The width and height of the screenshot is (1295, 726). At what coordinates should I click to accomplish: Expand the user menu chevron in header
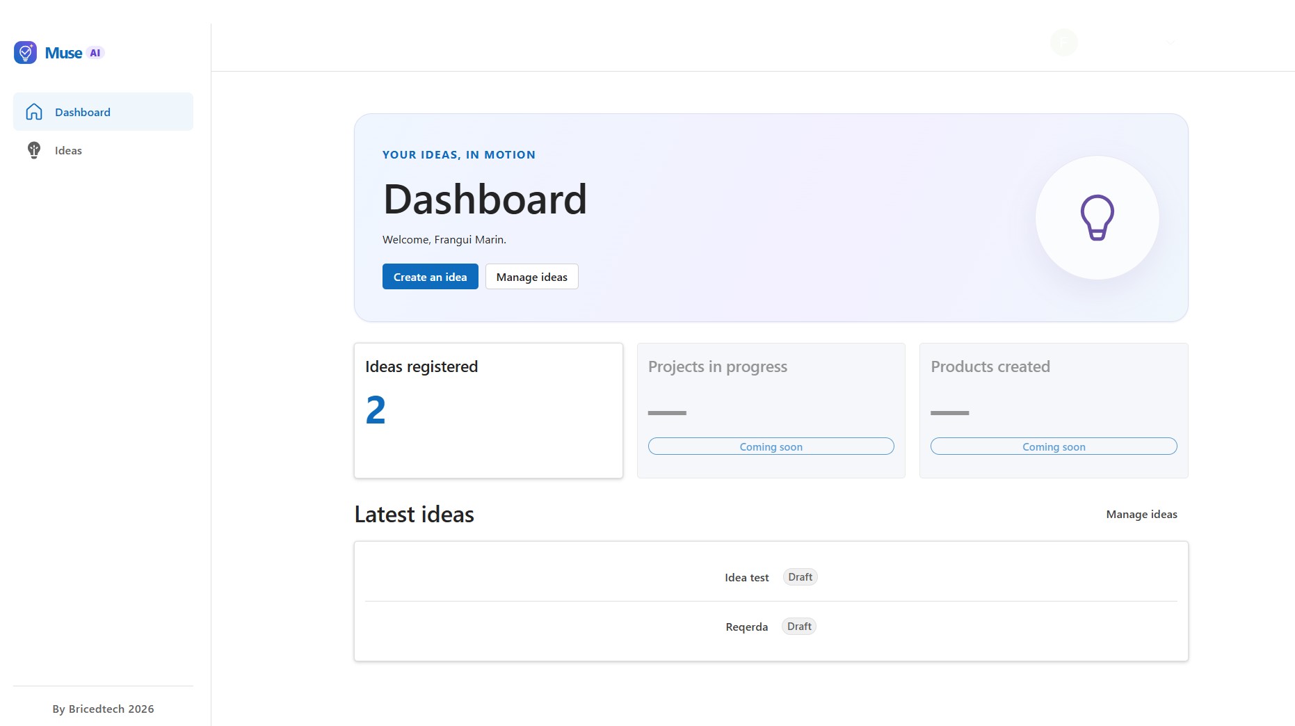click(1171, 42)
